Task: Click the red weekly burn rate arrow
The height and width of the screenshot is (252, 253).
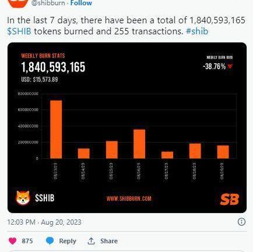Action: pos(230,66)
